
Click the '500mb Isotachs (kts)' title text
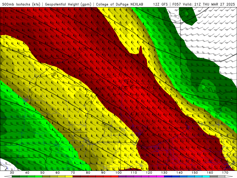[21, 4]
